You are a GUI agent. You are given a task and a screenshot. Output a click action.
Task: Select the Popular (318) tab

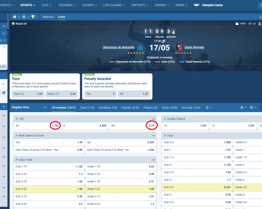coord(130,108)
